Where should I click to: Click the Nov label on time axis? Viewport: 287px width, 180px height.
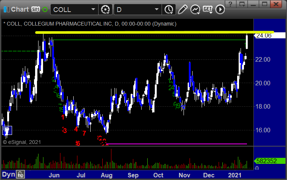184,175
